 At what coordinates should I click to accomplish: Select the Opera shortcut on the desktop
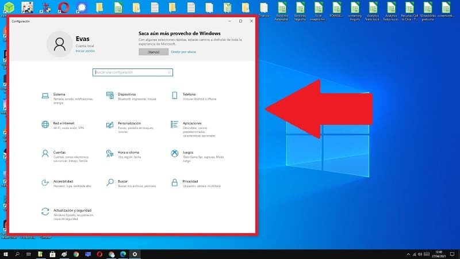pyautogui.click(x=63, y=7)
